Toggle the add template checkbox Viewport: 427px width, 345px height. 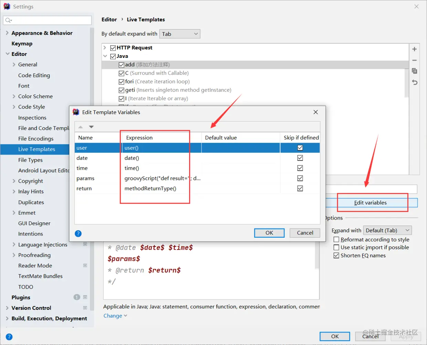point(121,65)
